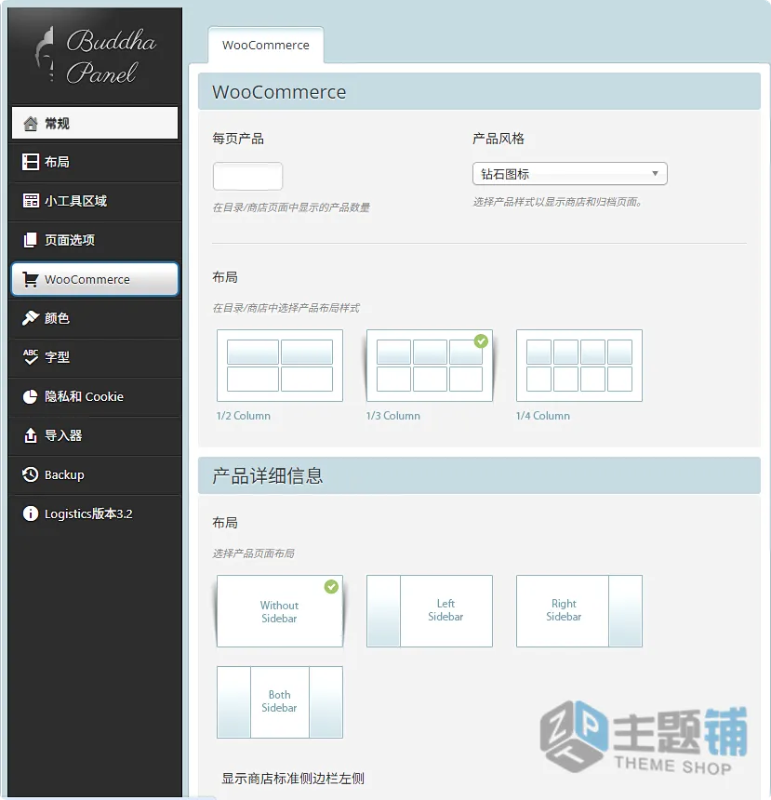771x800 pixels.
Task: Select the WooCommerce sidebar entry
Action: [95, 279]
